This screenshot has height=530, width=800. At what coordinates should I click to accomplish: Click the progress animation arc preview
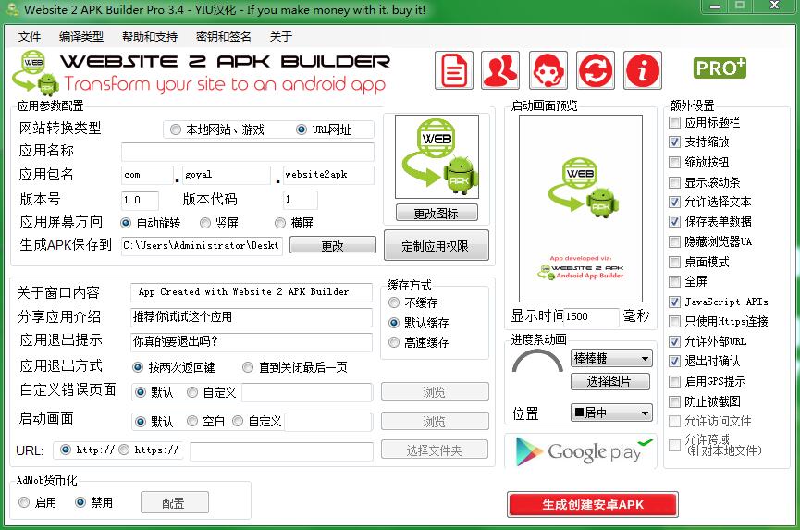[537, 361]
